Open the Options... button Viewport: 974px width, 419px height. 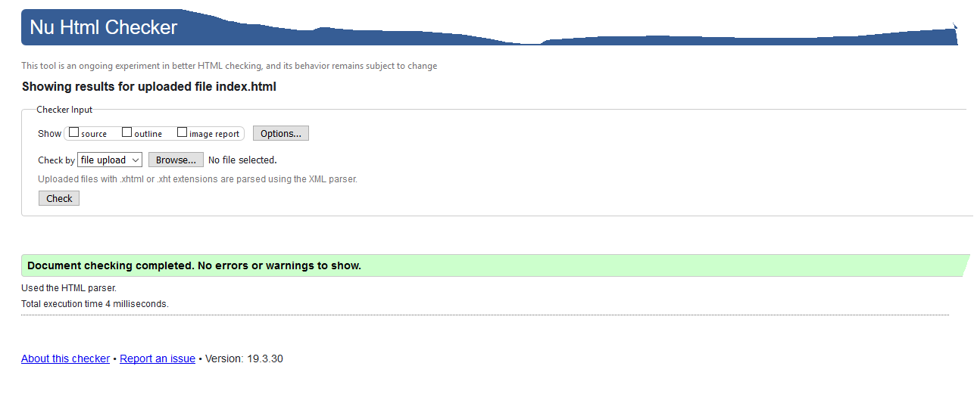pyautogui.click(x=280, y=134)
